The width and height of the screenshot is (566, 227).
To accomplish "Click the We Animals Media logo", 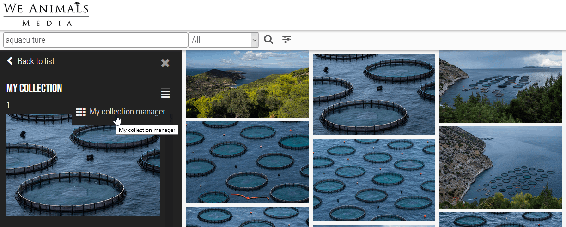I will point(46,14).
